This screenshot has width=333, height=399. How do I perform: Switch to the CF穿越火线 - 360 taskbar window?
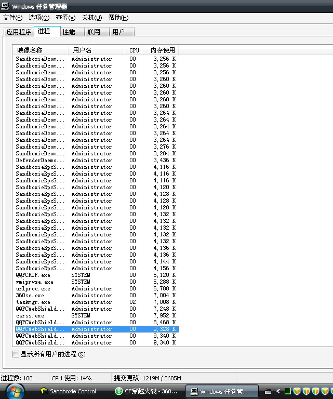coord(146,391)
